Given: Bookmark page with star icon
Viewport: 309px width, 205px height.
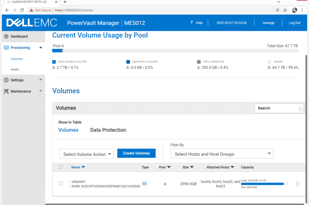Looking at the screenshot, I should [285, 10].
